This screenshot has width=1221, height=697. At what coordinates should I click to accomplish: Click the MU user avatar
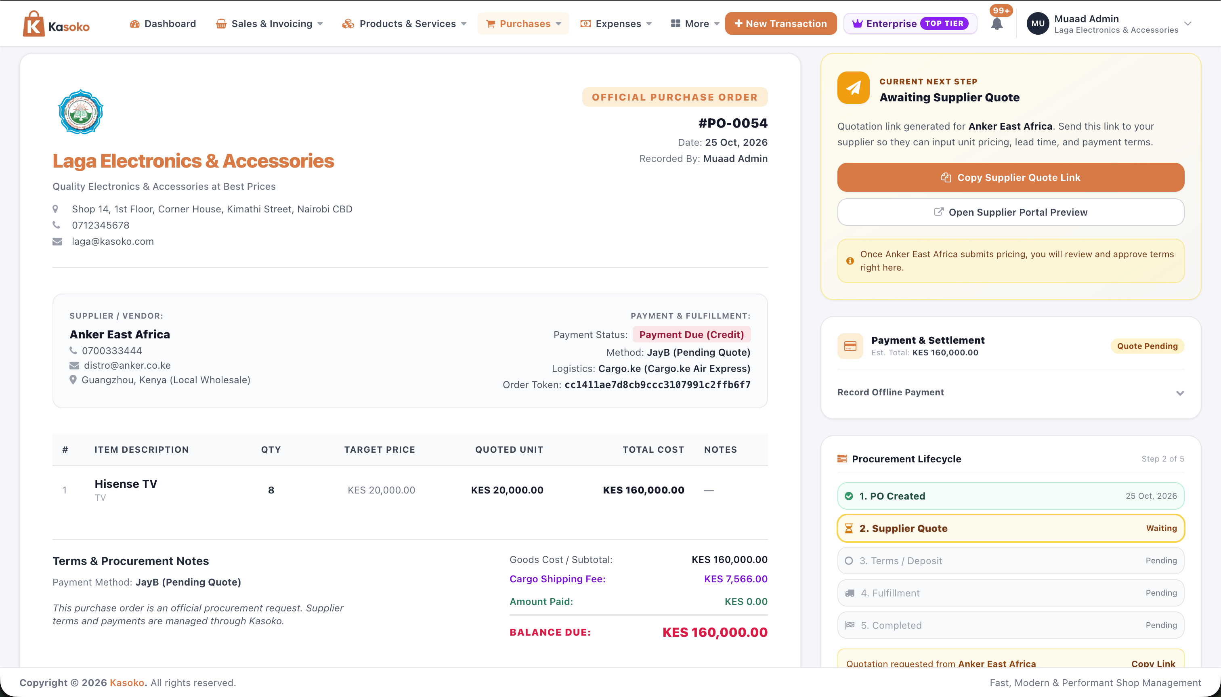coord(1038,23)
